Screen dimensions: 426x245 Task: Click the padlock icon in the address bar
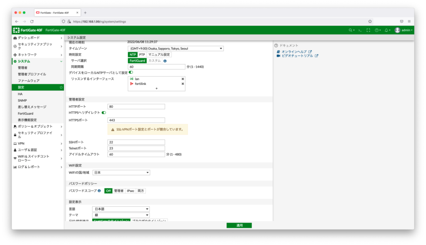[x=69, y=22]
